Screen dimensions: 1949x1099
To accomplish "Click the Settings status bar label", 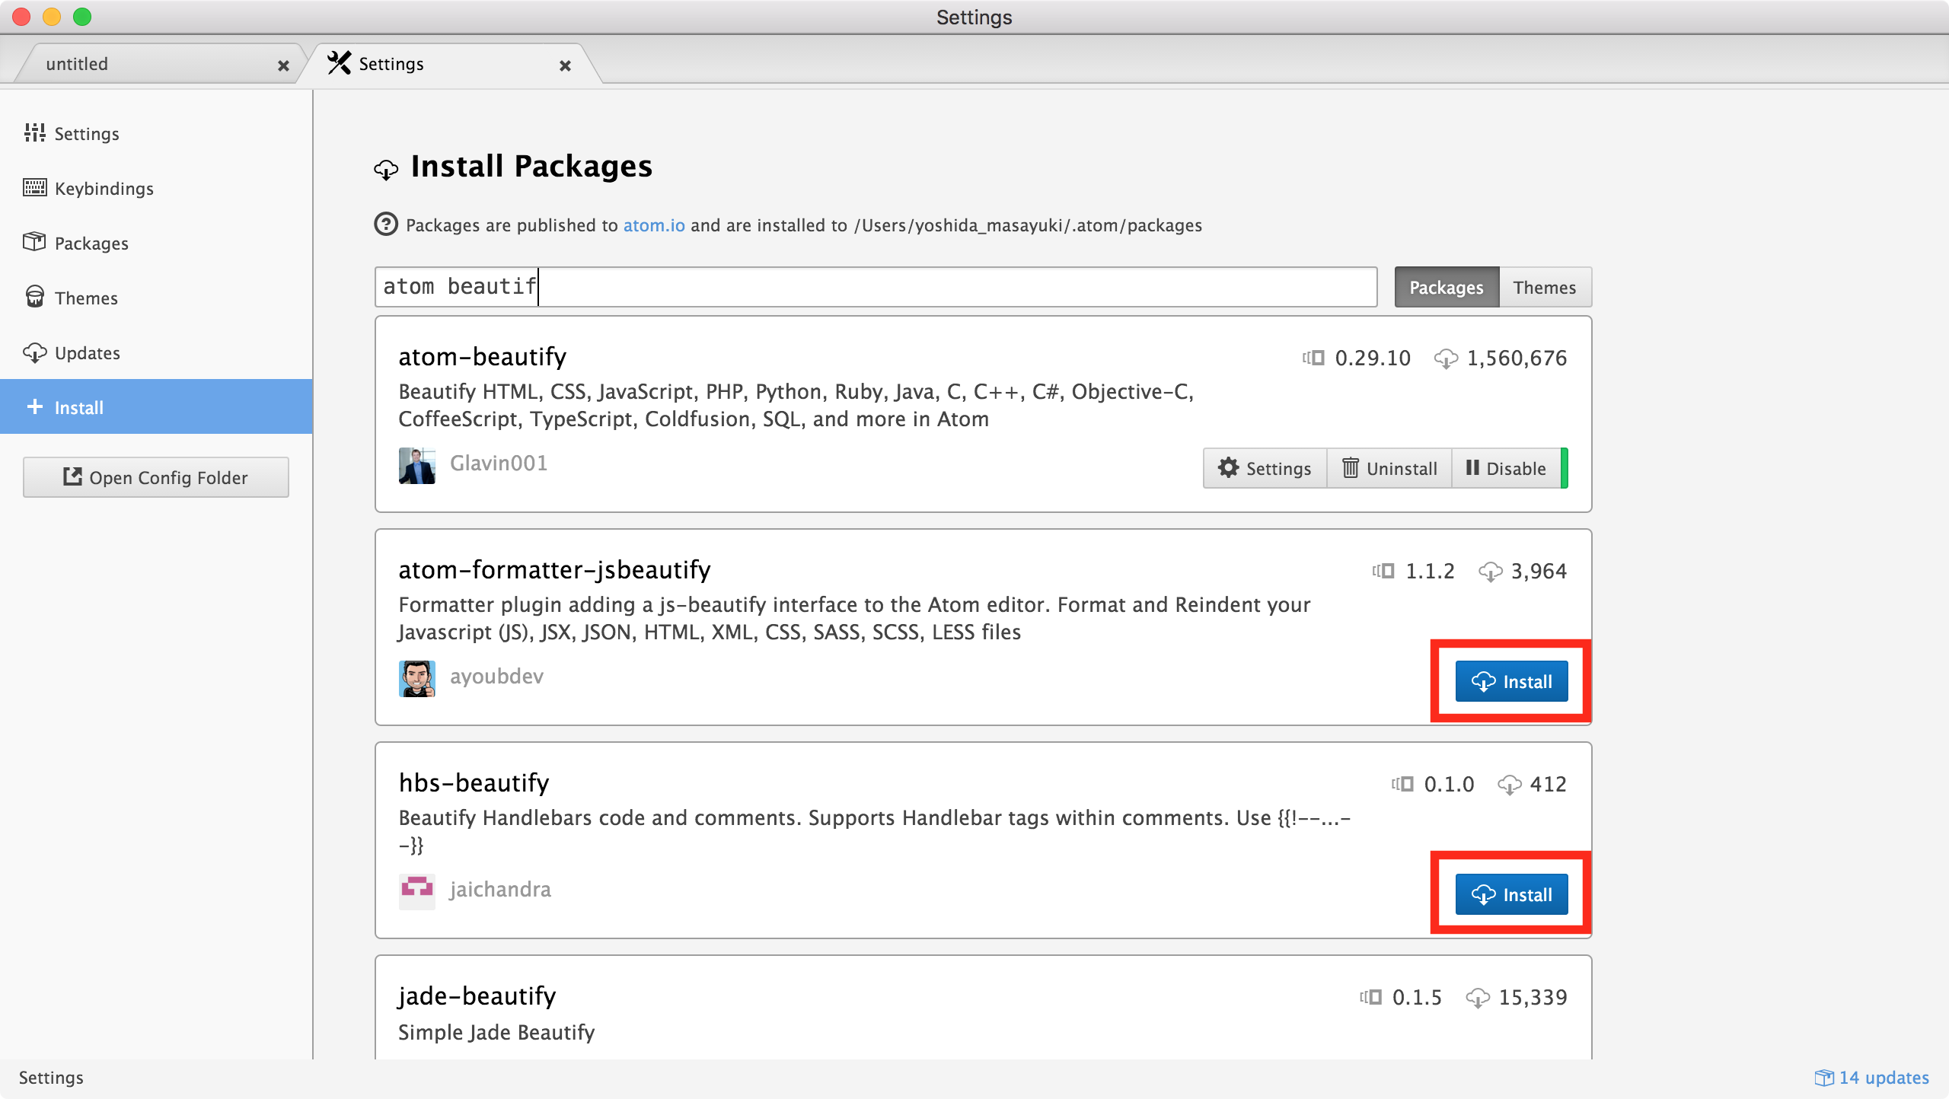I will (x=51, y=1078).
